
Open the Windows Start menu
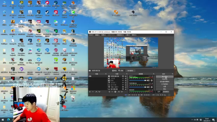tap(3, 120)
